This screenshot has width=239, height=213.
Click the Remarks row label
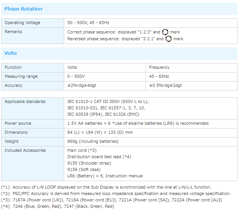click(x=13, y=32)
